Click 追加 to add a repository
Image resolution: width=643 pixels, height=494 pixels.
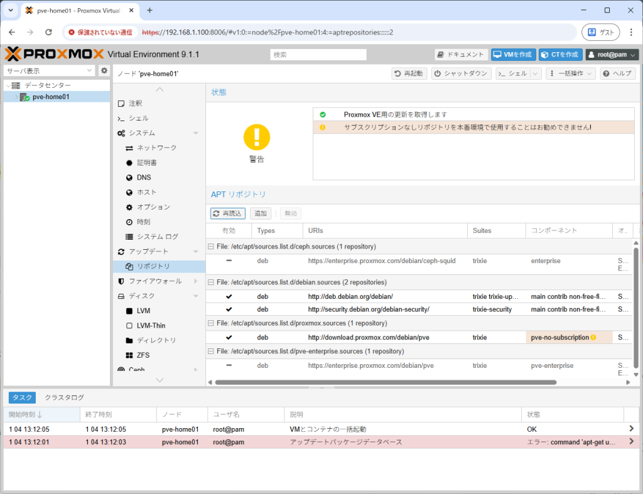click(260, 213)
